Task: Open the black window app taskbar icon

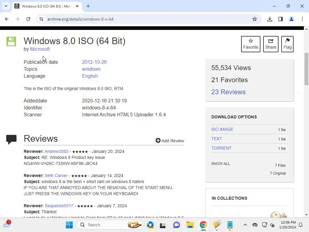Action: coord(163,225)
